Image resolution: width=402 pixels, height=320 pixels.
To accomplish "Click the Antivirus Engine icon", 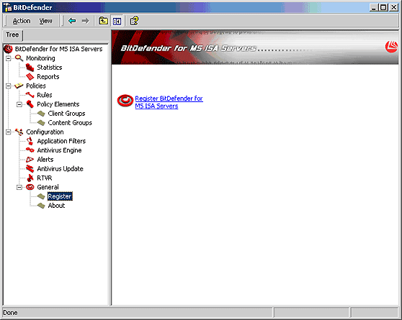I will [x=30, y=150].
